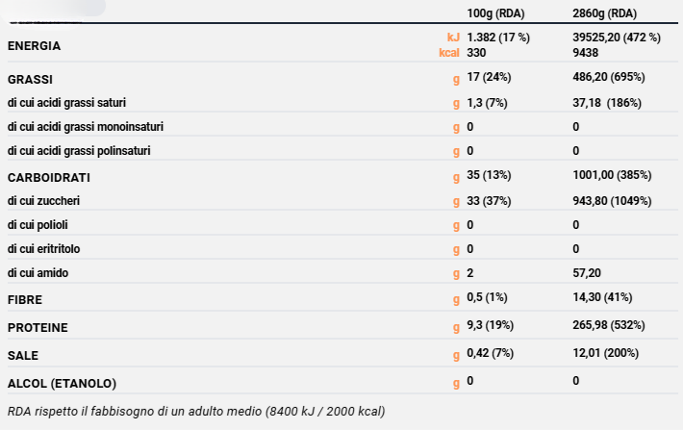683x430 pixels.
Task: Click the orange kcal unit label
Action: tap(449, 53)
